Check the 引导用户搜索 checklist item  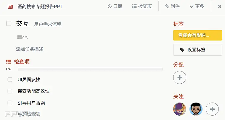point(10,103)
